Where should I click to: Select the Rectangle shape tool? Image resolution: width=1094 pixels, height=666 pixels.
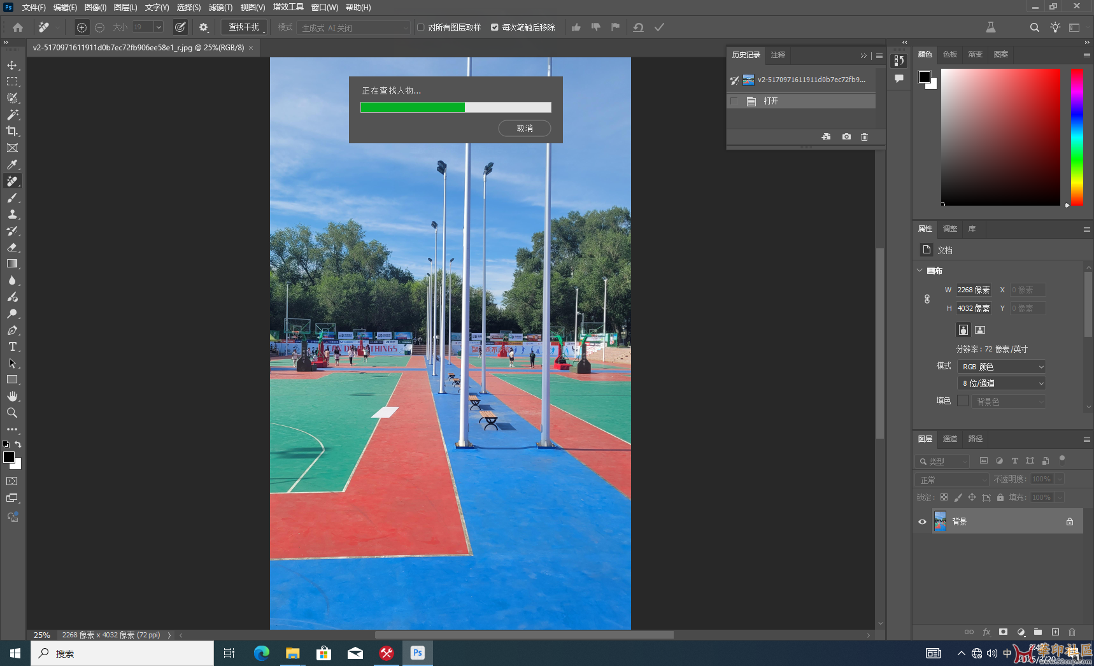12,379
